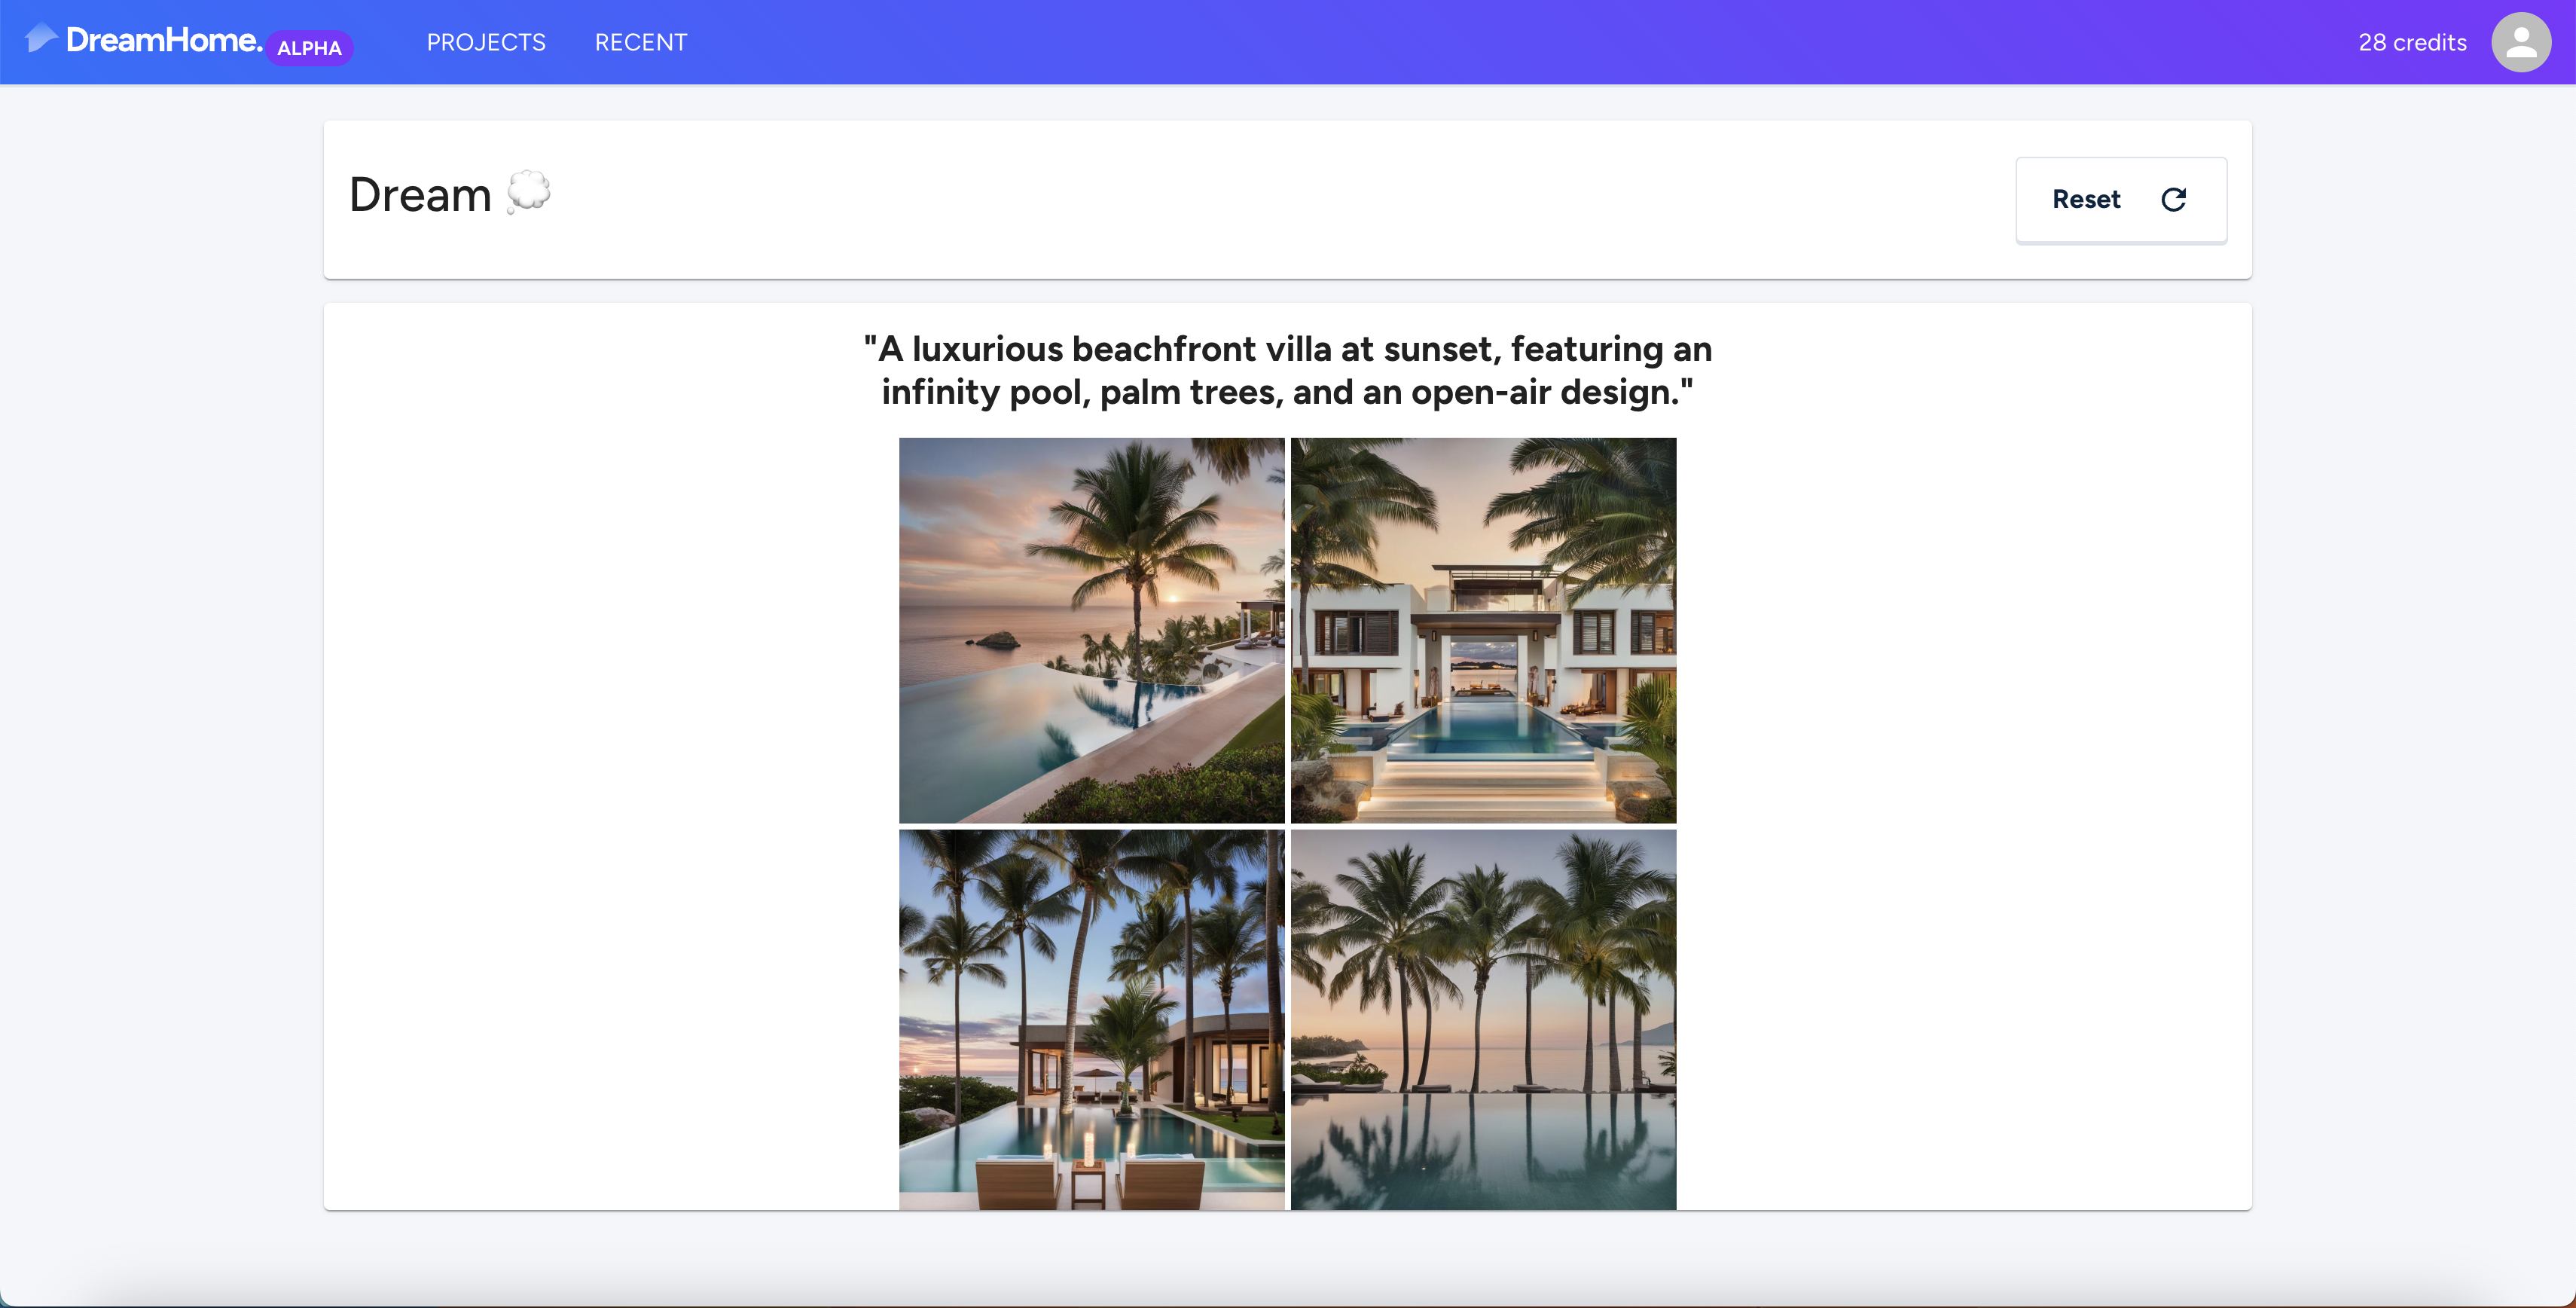Select the beachfront villa prompt text

1287,370
